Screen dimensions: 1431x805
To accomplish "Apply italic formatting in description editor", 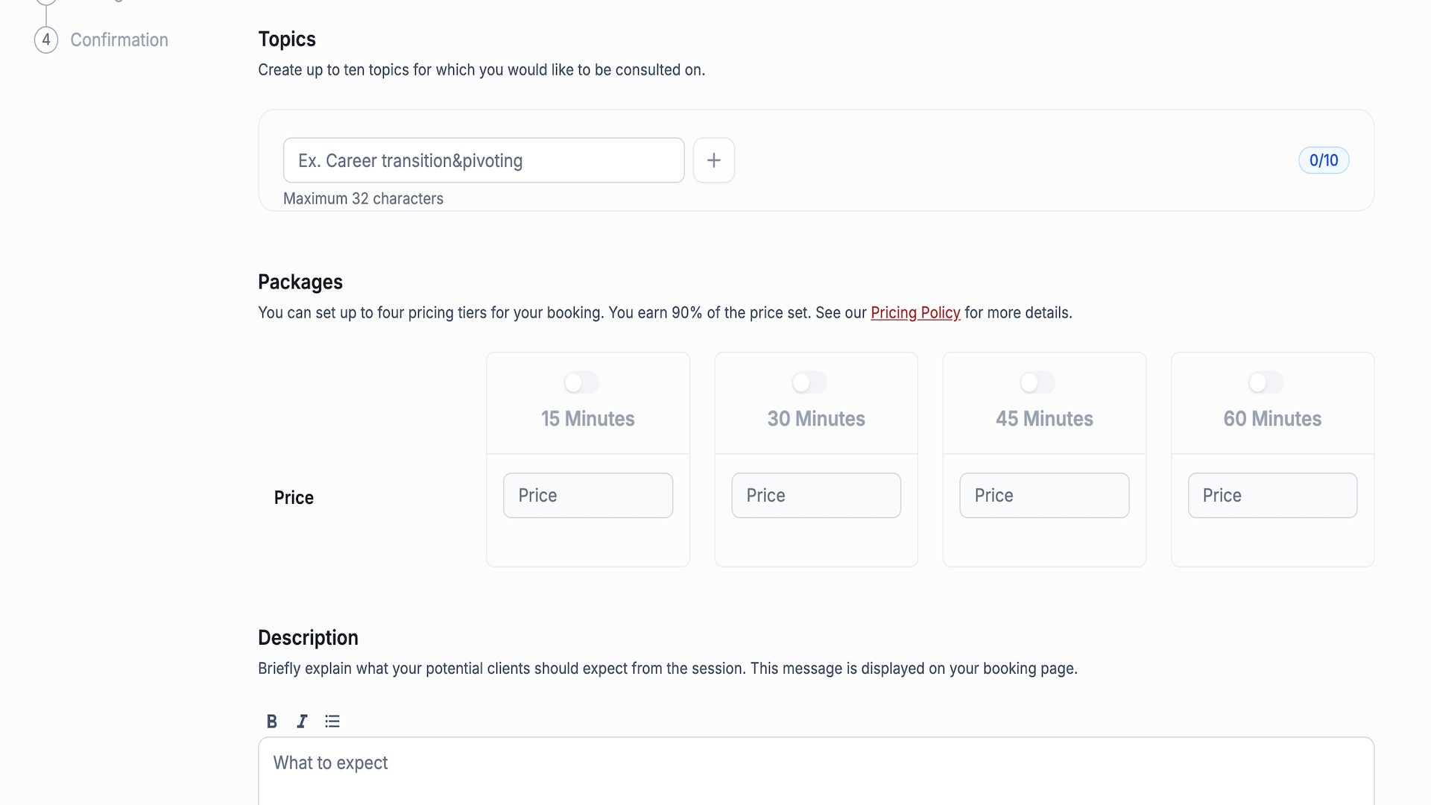I will pos(302,721).
